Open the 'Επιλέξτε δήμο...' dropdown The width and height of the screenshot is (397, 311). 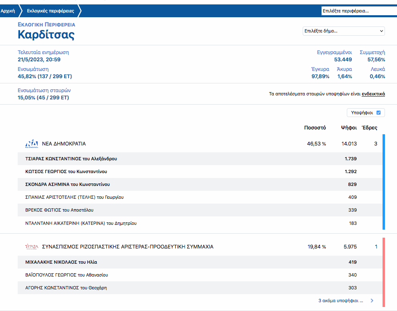[344, 31]
